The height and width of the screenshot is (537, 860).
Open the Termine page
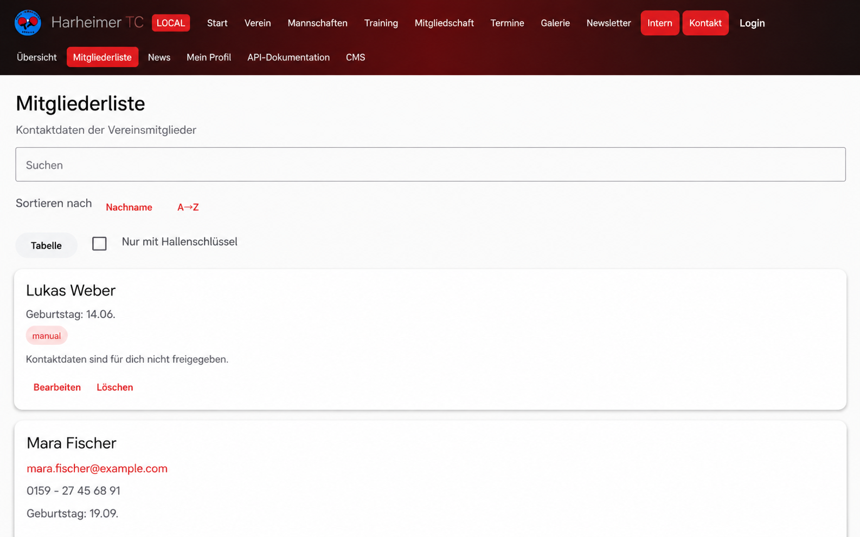507,23
